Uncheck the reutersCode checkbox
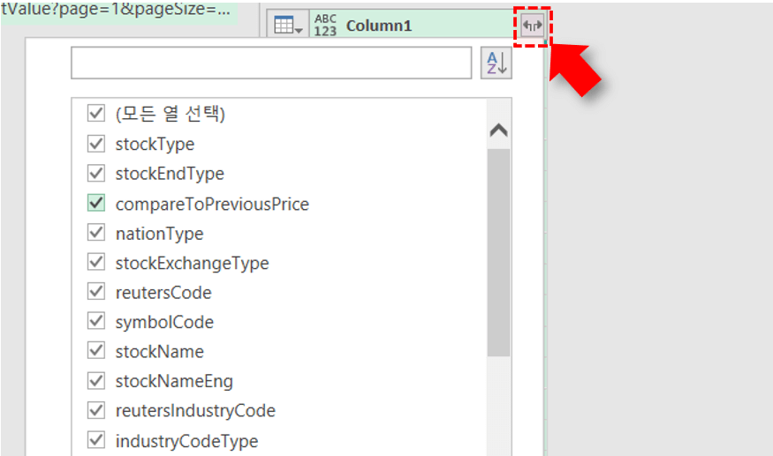Viewport: 773px width, 456px height. coord(96,292)
